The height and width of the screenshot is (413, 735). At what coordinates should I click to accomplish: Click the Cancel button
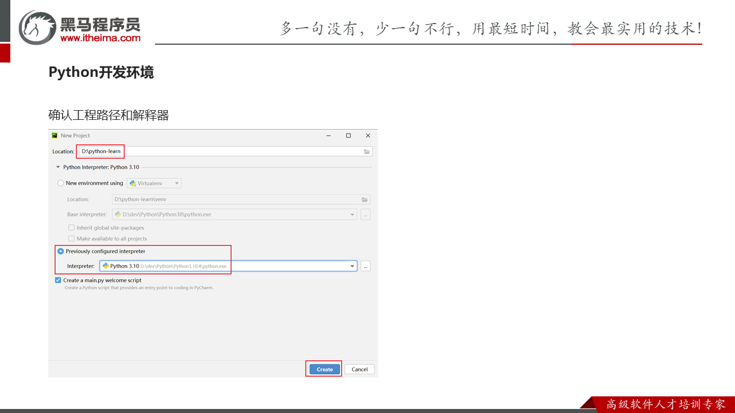(359, 369)
